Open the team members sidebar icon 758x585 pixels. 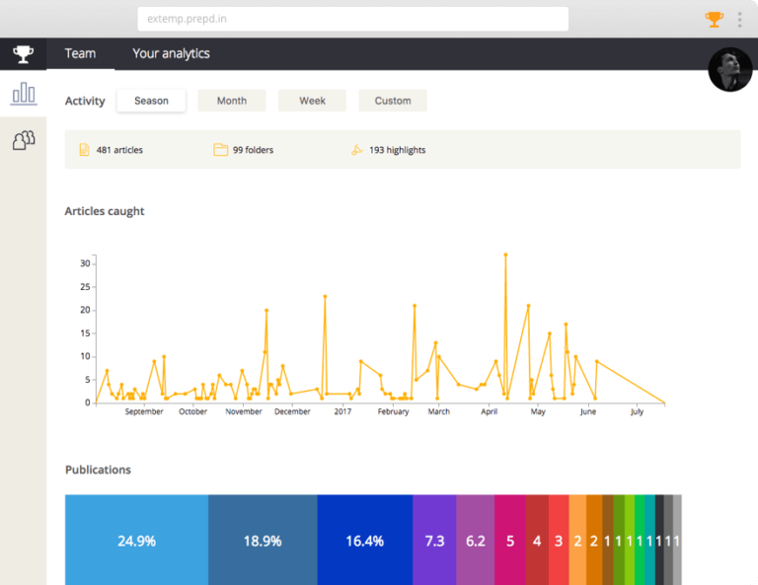23,140
